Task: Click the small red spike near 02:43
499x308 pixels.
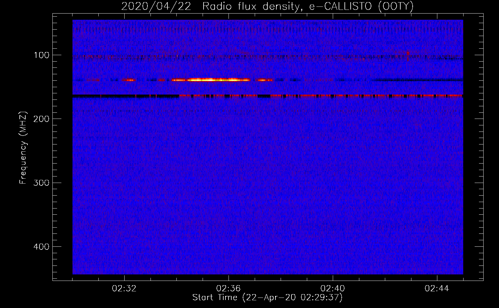Action: 408,56
